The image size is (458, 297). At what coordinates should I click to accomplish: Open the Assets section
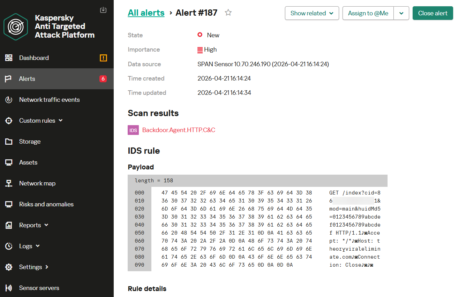click(x=28, y=162)
